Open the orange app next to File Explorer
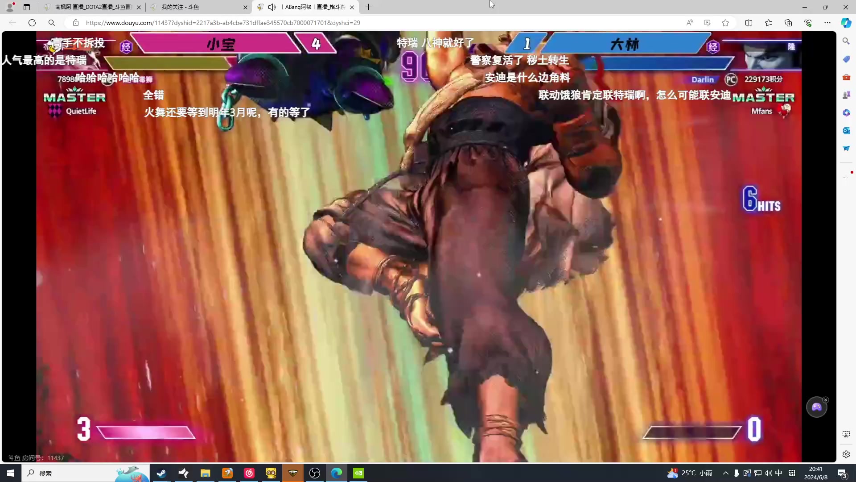856x482 pixels. point(227,473)
